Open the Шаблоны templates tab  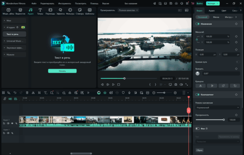click(x=89, y=11)
